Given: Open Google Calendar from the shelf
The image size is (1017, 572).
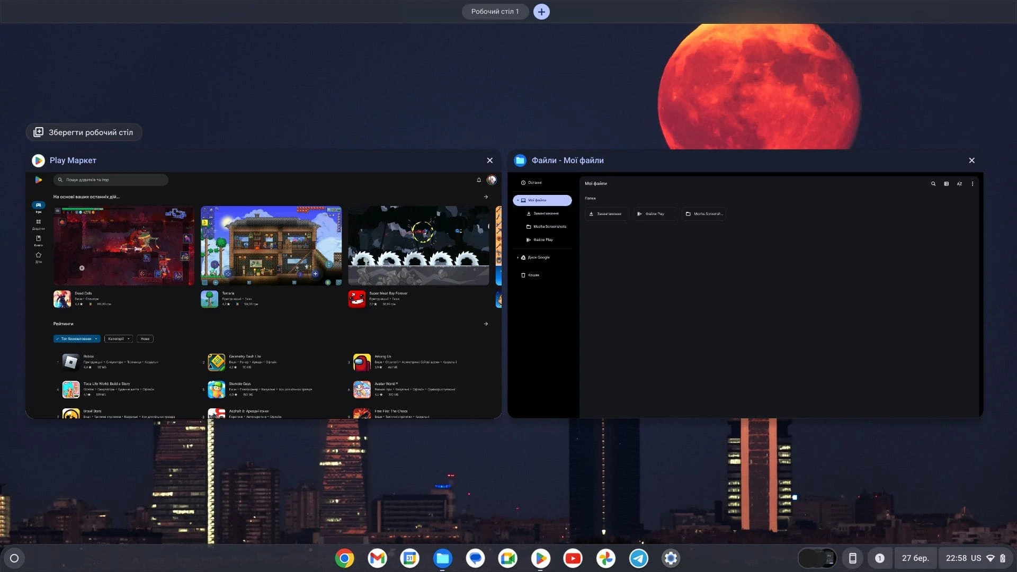Looking at the screenshot, I should [409, 558].
